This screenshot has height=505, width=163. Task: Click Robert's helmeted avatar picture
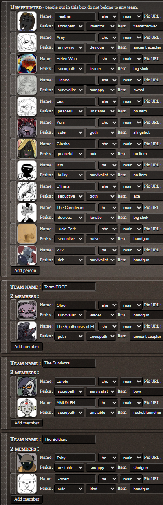27,484
